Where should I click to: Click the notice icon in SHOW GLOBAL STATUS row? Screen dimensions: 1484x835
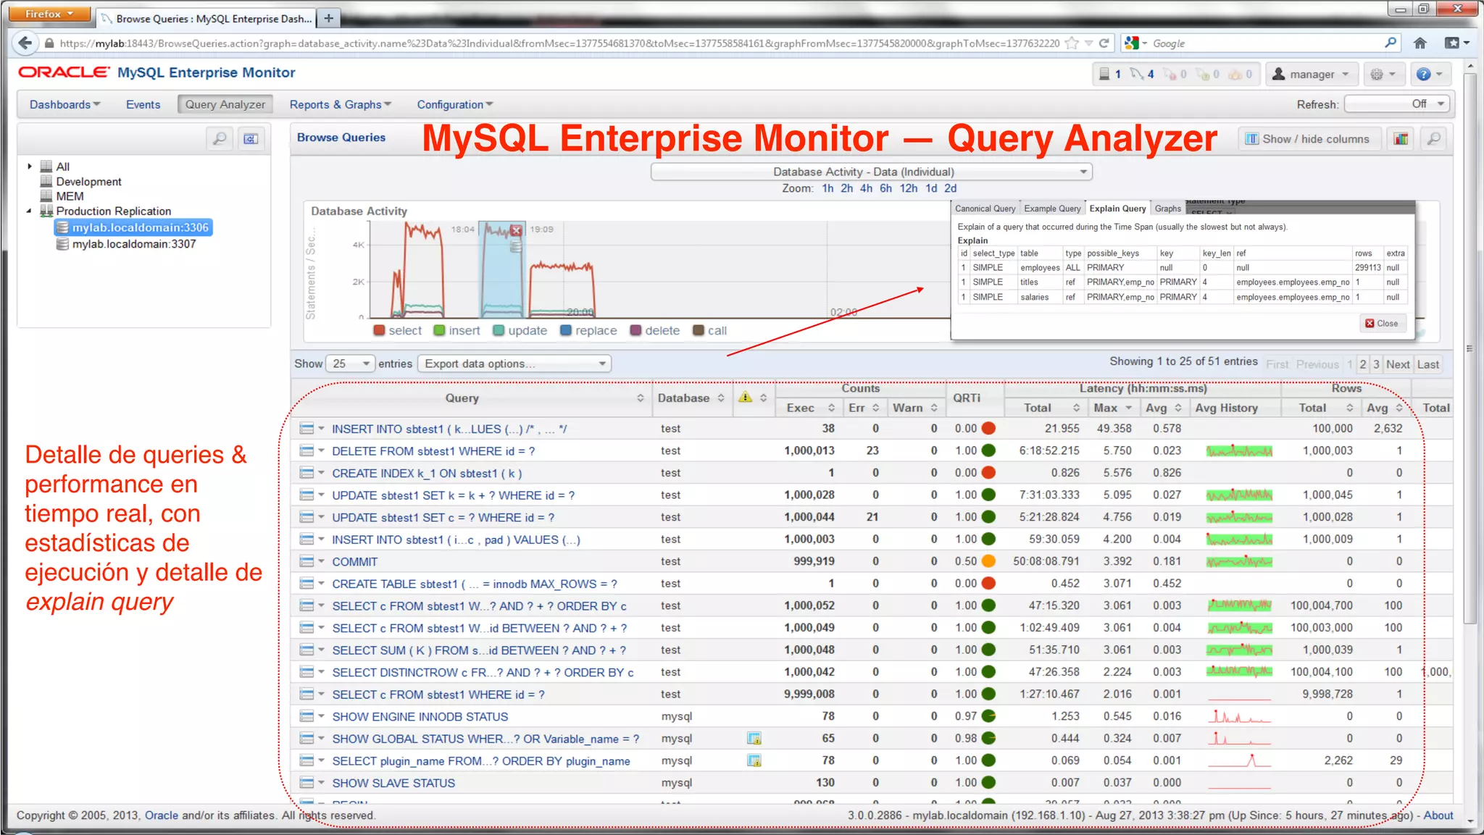(x=754, y=739)
